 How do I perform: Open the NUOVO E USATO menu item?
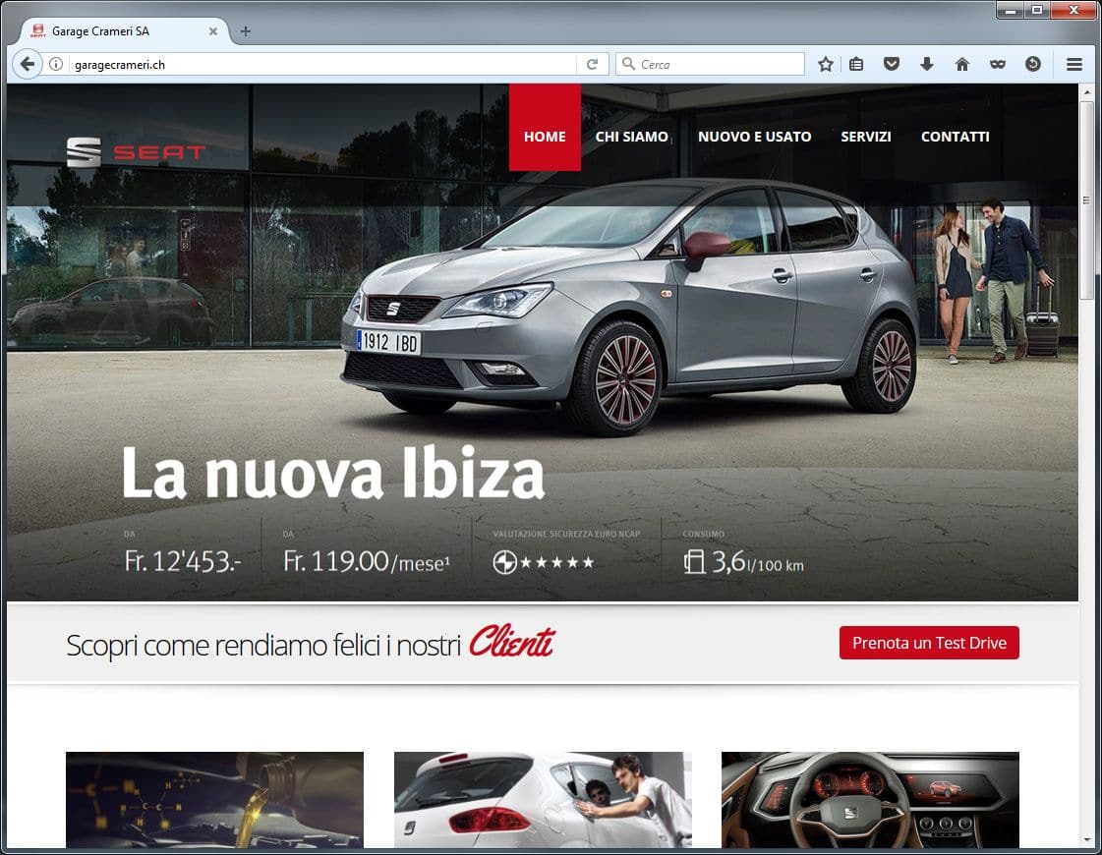(x=754, y=137)
